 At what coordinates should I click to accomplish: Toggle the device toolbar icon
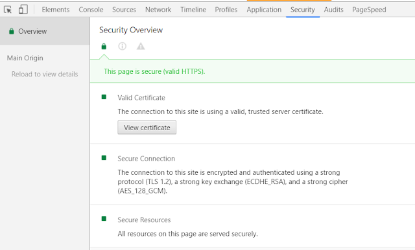click(x=23, y=10)
